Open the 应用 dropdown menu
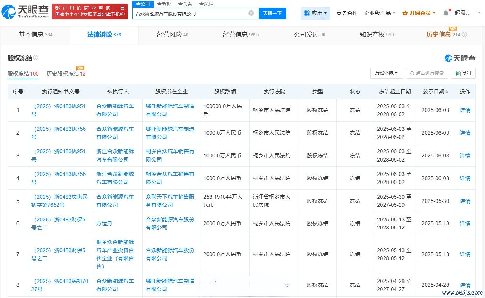 tap(316, 13)
